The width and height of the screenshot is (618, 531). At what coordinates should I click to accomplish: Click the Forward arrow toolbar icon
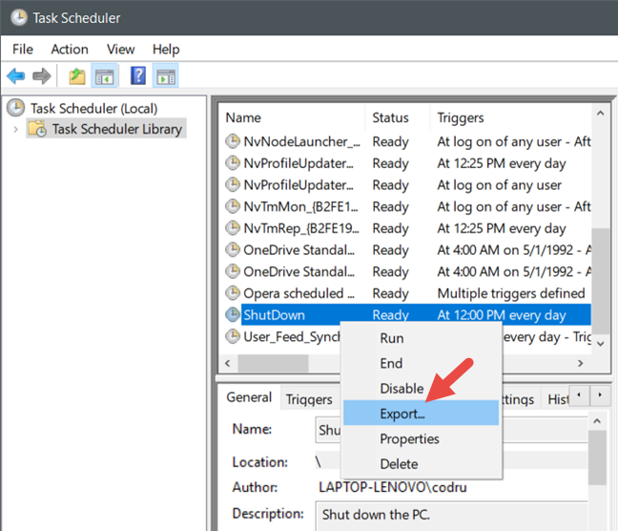click(x=42, y=75)
